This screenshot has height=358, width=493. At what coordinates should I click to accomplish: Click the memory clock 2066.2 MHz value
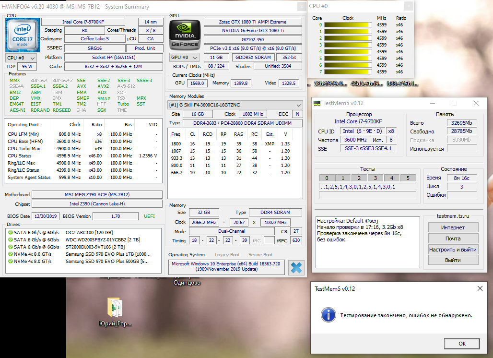click(x=204, y=222)
